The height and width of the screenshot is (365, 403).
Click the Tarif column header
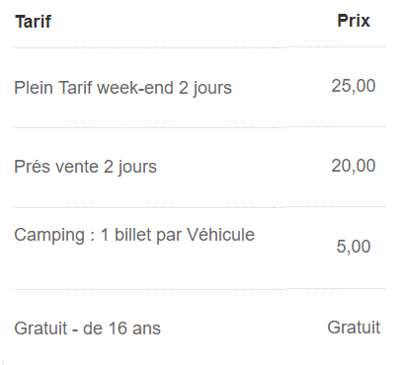click(34, 22)
